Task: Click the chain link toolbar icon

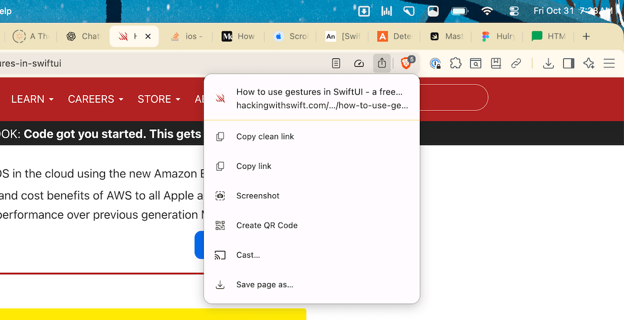Action: click(x=516, y=63)
